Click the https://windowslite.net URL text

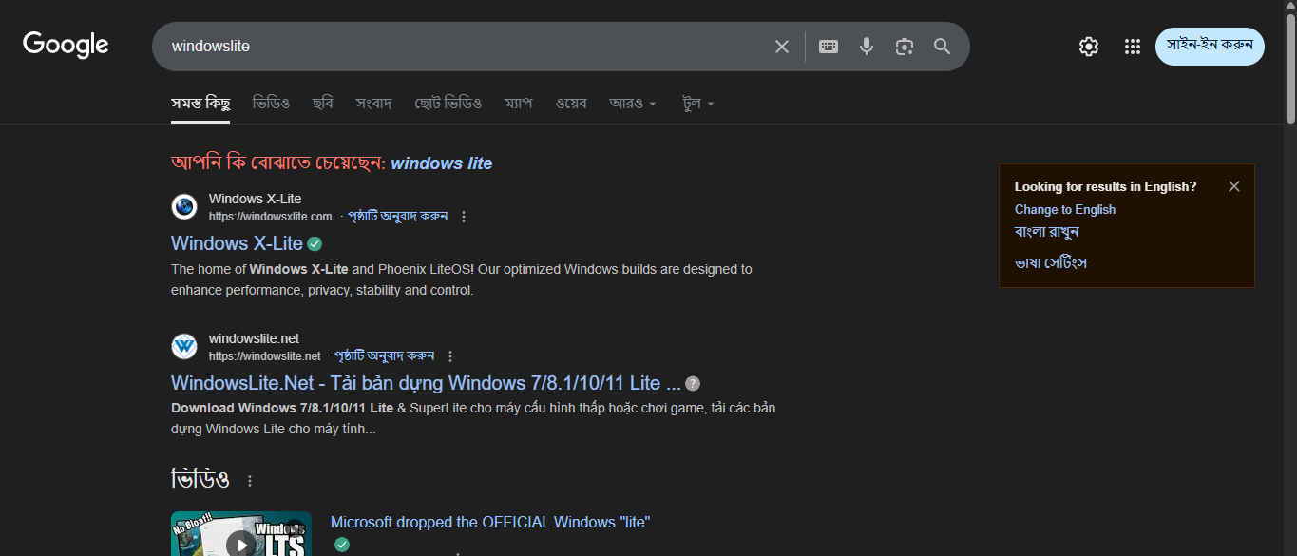pos(265,356)
